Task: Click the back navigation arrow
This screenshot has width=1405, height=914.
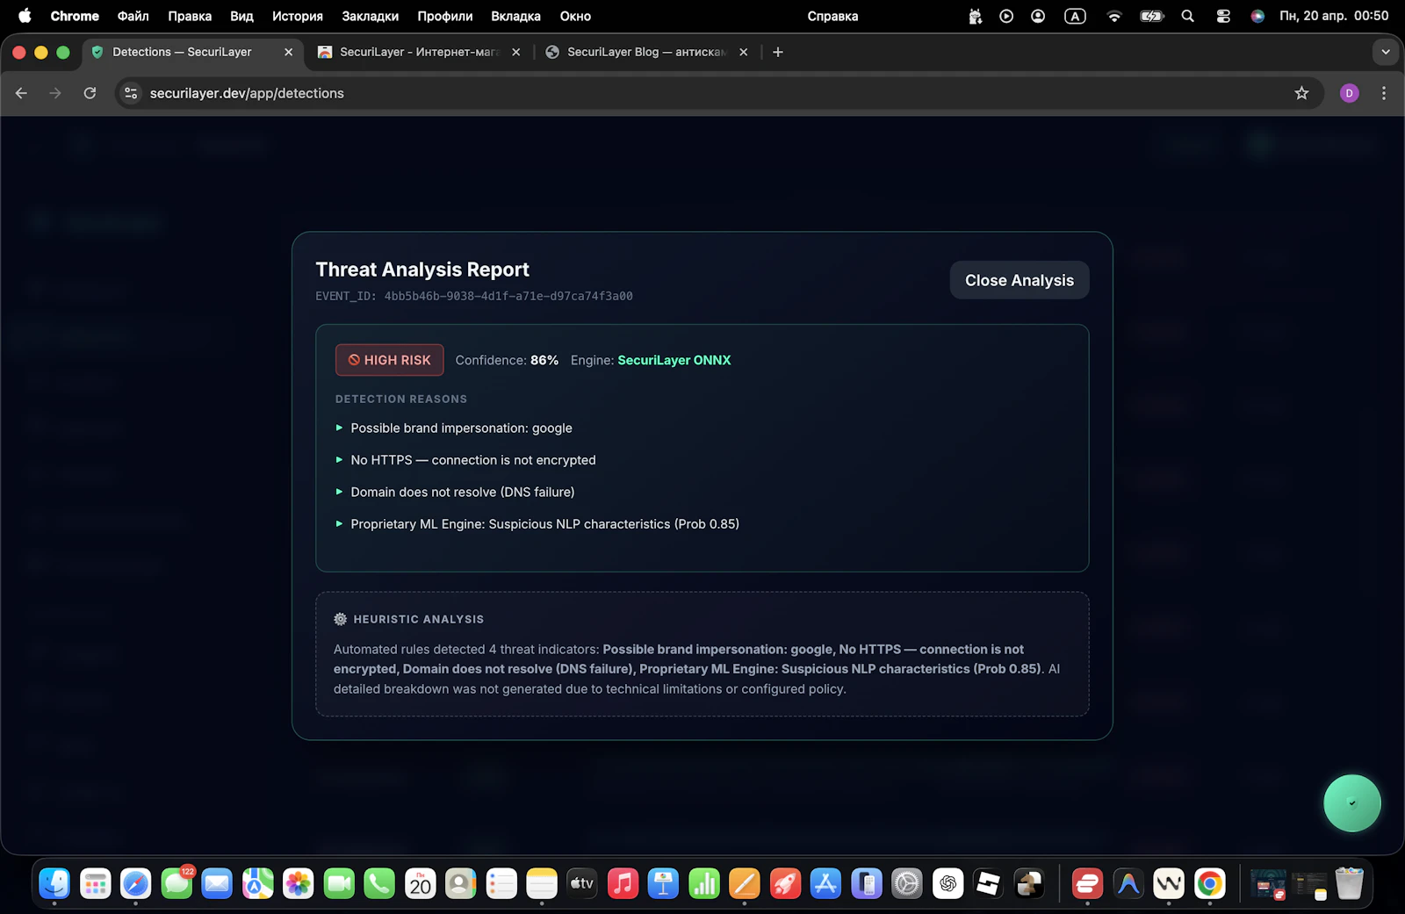Action: point(21,92)
